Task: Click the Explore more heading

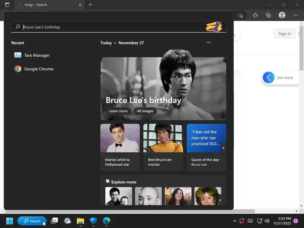Action: (x=124, y=182)
